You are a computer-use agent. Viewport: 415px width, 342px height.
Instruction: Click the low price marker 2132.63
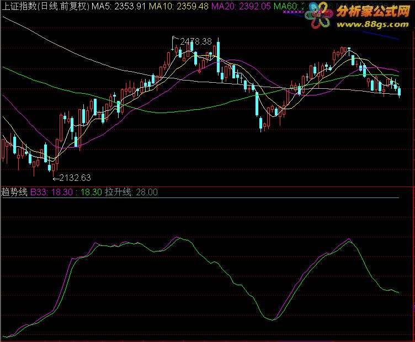(75, 178)
